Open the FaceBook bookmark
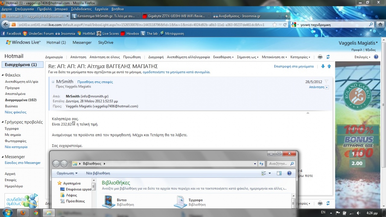386x217 pixels. point(11,33)
